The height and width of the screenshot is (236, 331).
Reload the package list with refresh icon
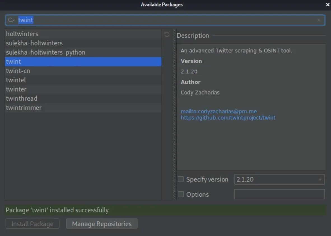coord(167,34)
